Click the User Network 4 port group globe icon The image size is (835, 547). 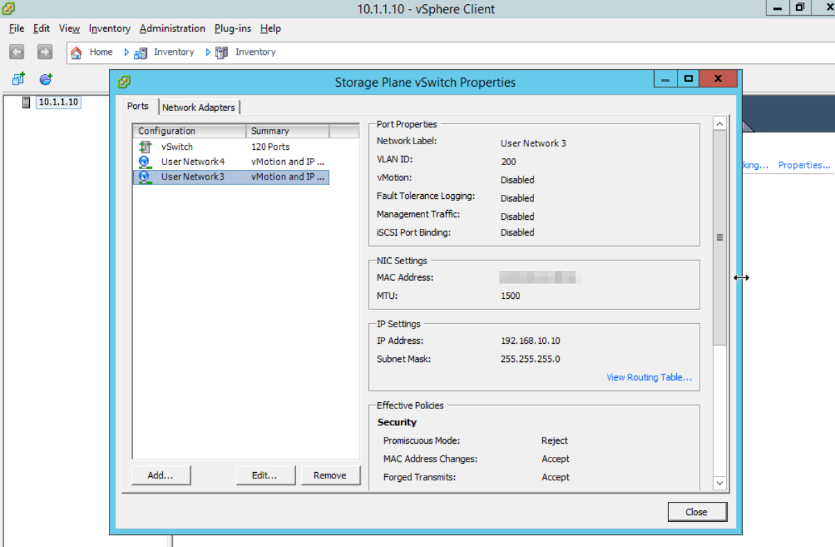pyautogui.click(x=144, y=162)
